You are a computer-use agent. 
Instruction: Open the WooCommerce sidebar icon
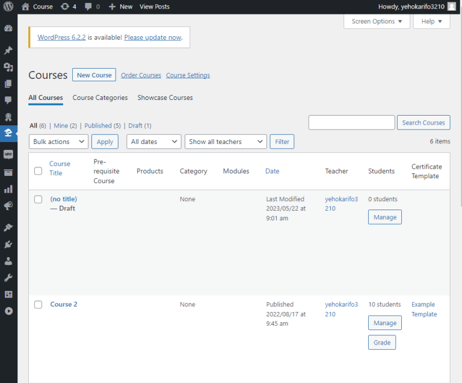click(8, 154)
